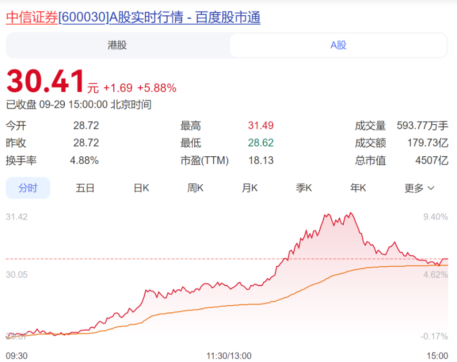The width and height of the screenshot is (457, 362).
Task: Click the 9.40% axis label
Action: 435,216
